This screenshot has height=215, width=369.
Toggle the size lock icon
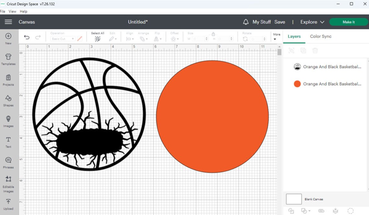click(213, 34)
